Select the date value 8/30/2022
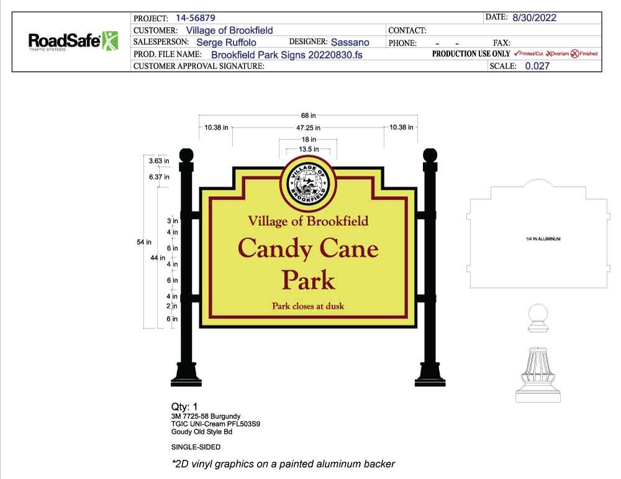Screen dimensions: 621x479 pos(534,18)
